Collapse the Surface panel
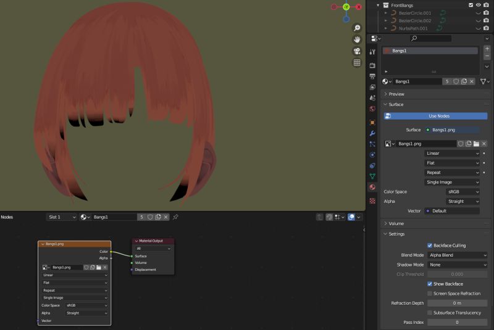This screenshot has height=330, width=494. pos(396,104)
